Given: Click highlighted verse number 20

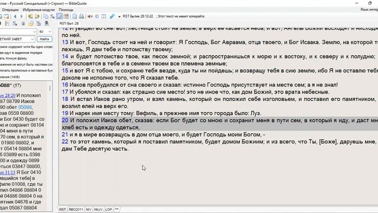Looking at the screenshot, I should (x=65, y=120).
